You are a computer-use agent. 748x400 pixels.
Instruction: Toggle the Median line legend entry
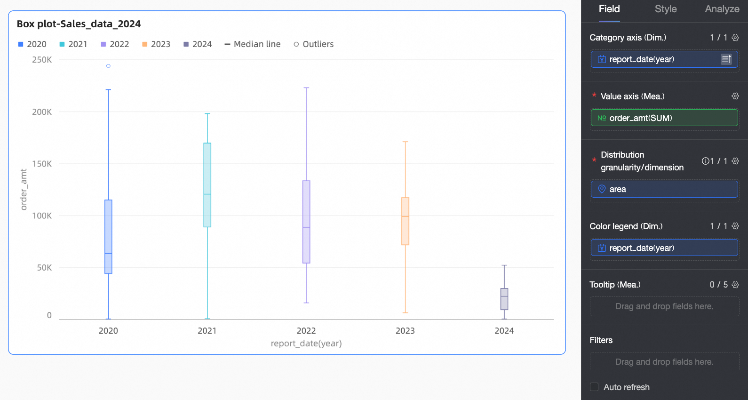(x=253, y=44)
